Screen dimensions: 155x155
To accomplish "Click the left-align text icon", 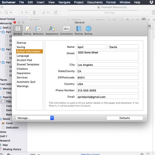I will click(144, 19).
